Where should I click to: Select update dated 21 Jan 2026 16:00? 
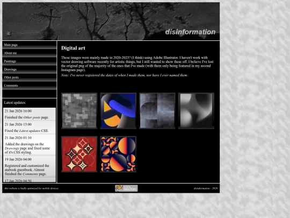tap(18, 111)
